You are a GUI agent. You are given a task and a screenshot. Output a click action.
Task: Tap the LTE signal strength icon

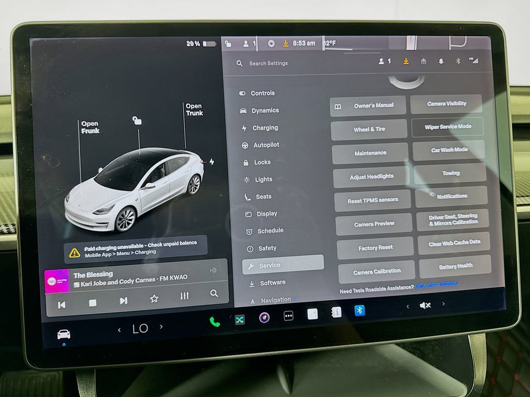click(x=474, y=61)
